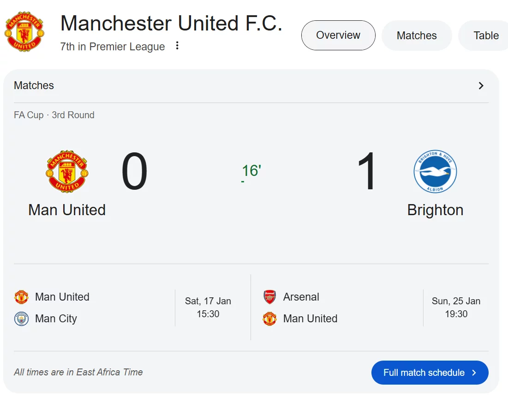This screenshot has width=508, height=398.
Task: Switch to the Matches tab
Action: (417, 36)
